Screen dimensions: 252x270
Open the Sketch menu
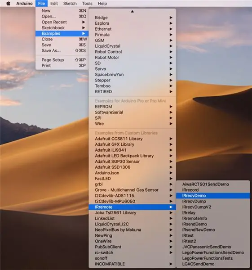click(x=70, y=4)
